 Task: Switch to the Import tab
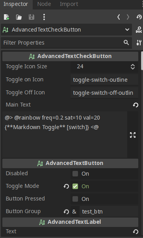[69, 4]
